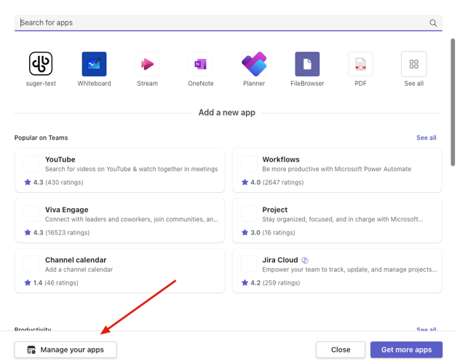Select the FileBrowser app icon

(307, 64)
